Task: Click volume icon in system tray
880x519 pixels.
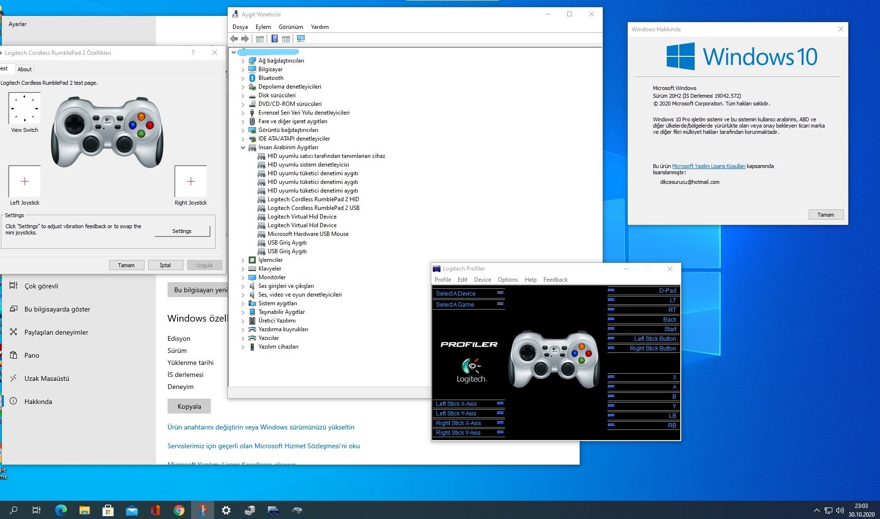Action: pyautogui.click(x=840, y=510)
